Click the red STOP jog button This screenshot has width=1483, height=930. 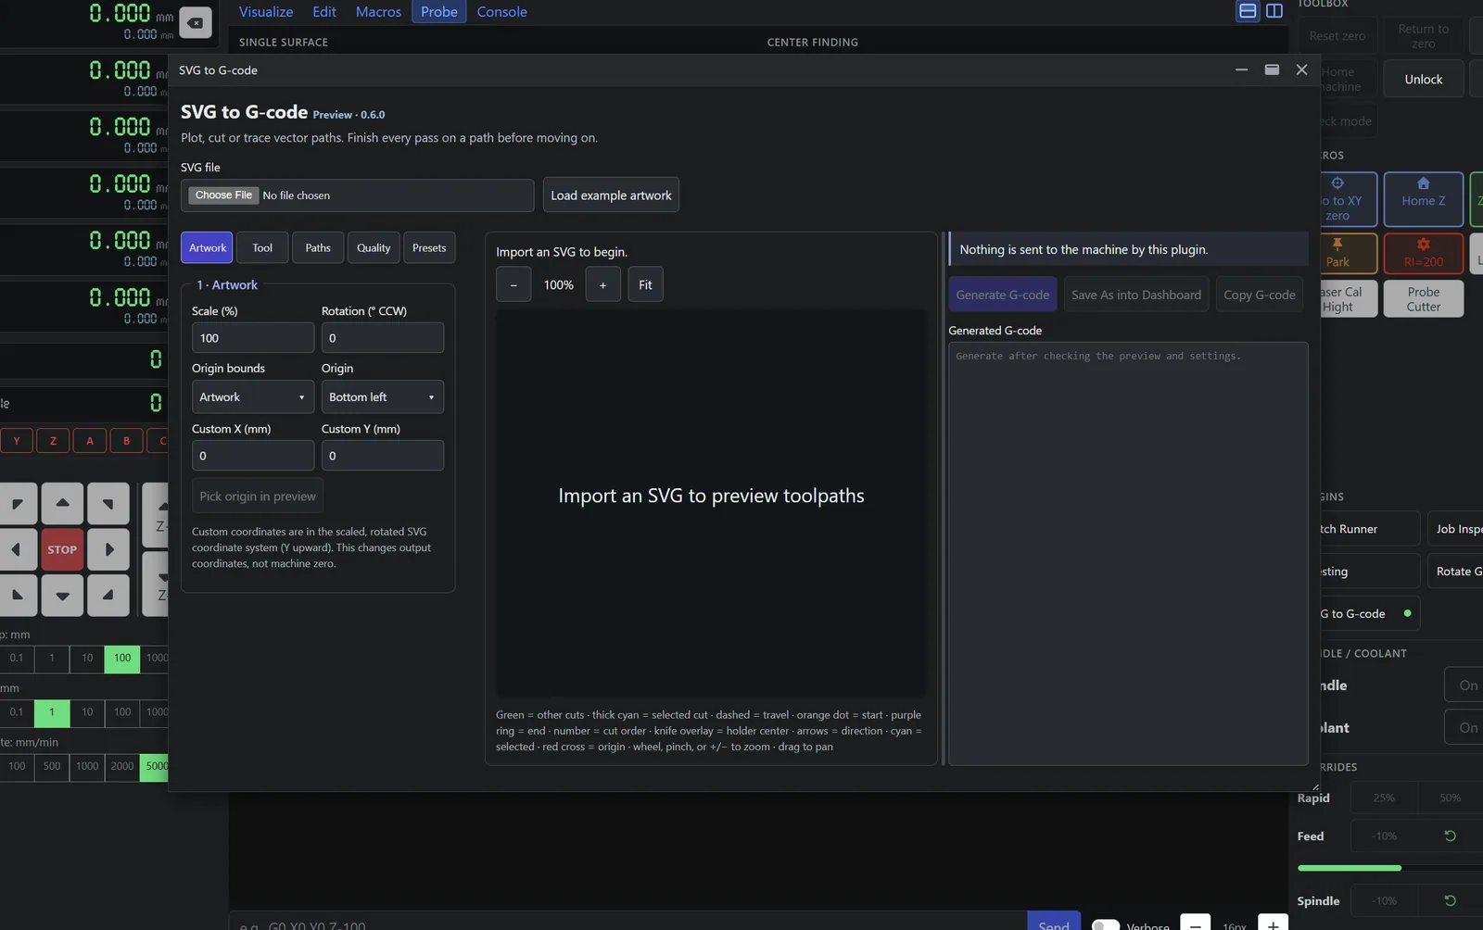62,549
